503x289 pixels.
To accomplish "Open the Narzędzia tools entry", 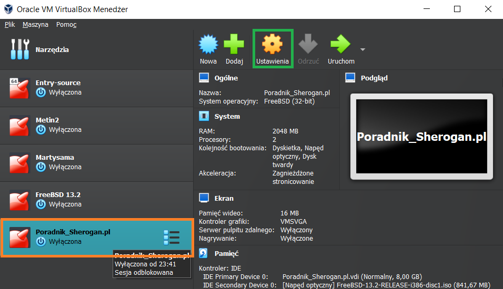I will (x=52, y=50).
